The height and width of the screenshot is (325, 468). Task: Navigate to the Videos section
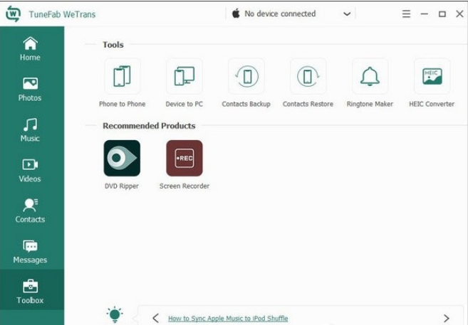[x=30, y=171]
